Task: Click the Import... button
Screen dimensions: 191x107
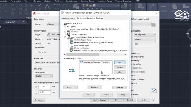Action: pyautogui.click(x=70, y=87)
